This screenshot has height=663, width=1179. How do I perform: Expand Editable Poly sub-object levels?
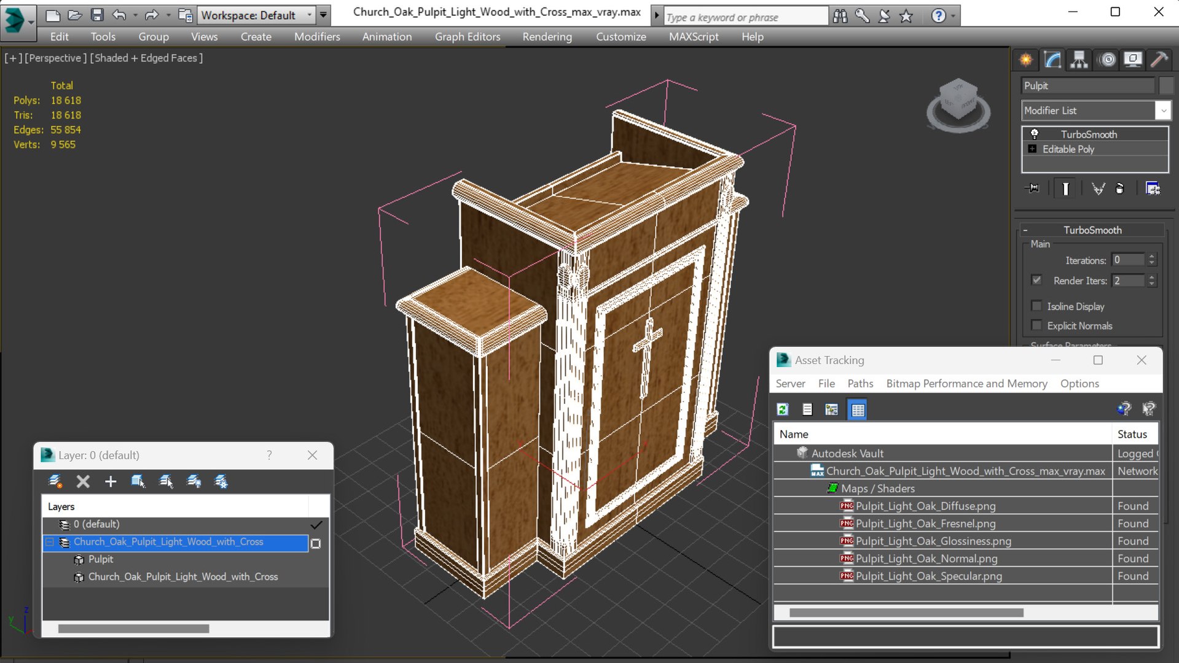[x=1032, y=149]
